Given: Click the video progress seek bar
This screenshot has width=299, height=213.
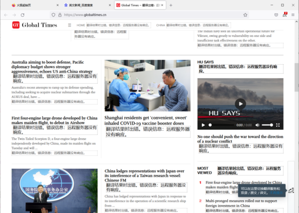Looking at the screenshot, I should pyautogui.click(x=221, y=125).
